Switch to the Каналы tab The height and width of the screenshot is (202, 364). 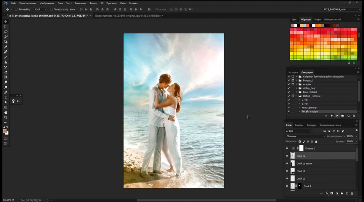click(x=299, y=125)
